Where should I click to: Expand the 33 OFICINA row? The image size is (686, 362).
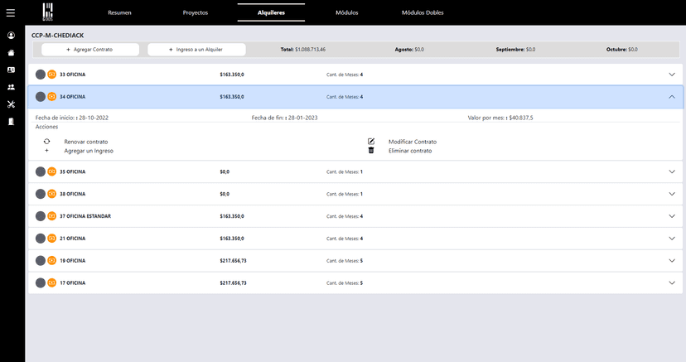click(671, 75)
